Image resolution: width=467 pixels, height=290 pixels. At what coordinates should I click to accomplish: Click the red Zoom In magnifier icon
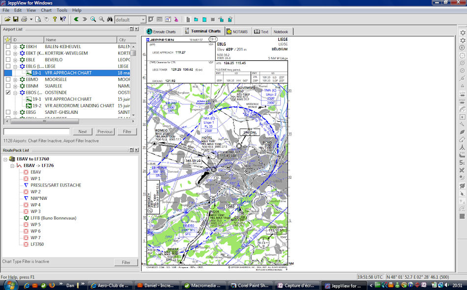pos(93,19)
